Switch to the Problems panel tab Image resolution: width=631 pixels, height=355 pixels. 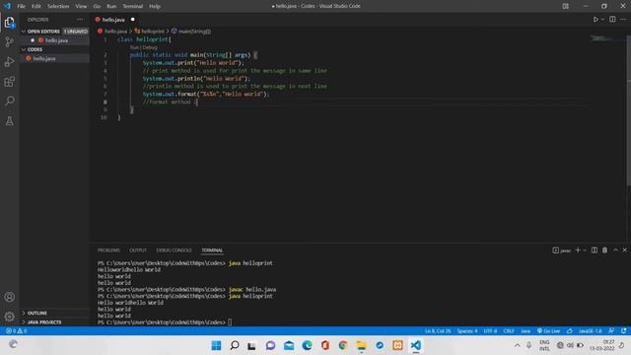108,250
